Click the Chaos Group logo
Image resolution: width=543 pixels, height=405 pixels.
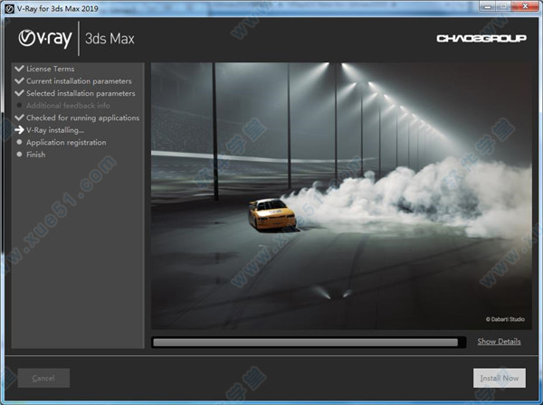click(481, 38)
